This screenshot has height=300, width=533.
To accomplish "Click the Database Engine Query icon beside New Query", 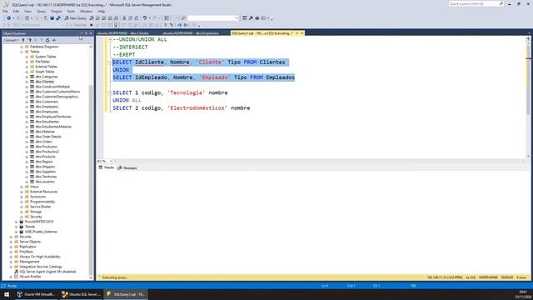I will coord(92,18).
